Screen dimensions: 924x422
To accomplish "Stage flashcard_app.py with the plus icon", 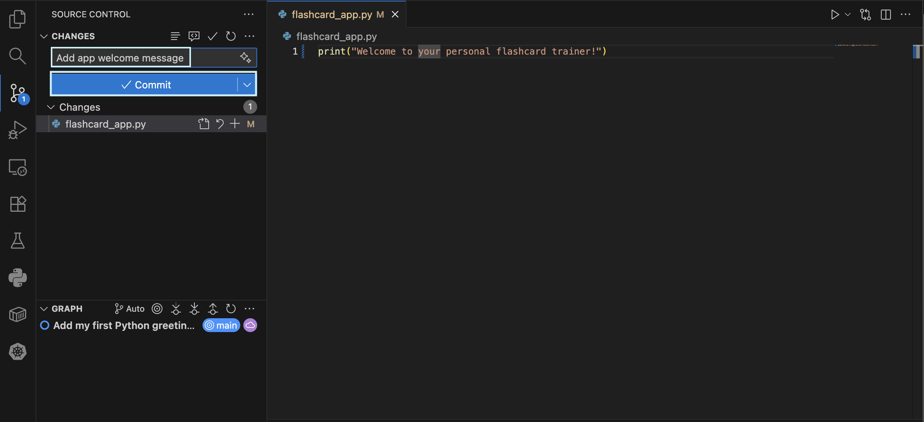I will pyautogui.click(x=235, y=124).
